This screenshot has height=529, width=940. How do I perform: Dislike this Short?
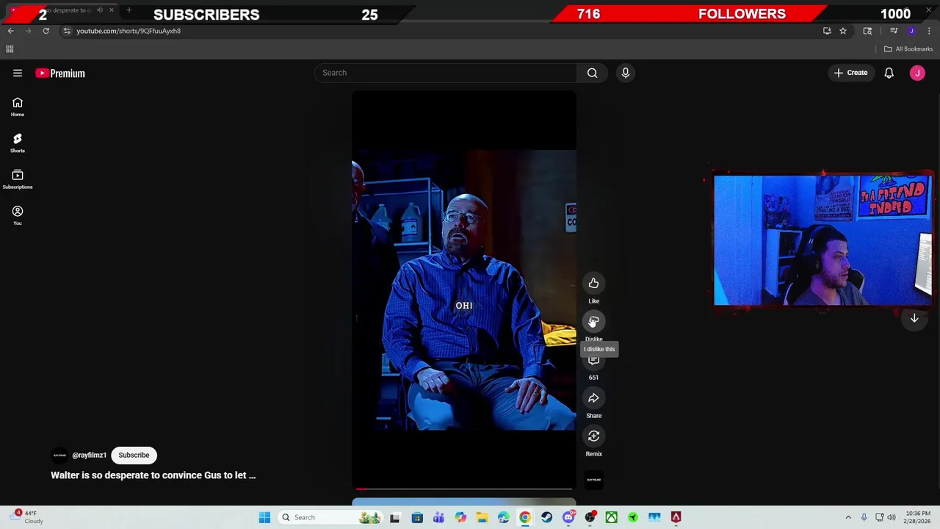pos(593,321)
